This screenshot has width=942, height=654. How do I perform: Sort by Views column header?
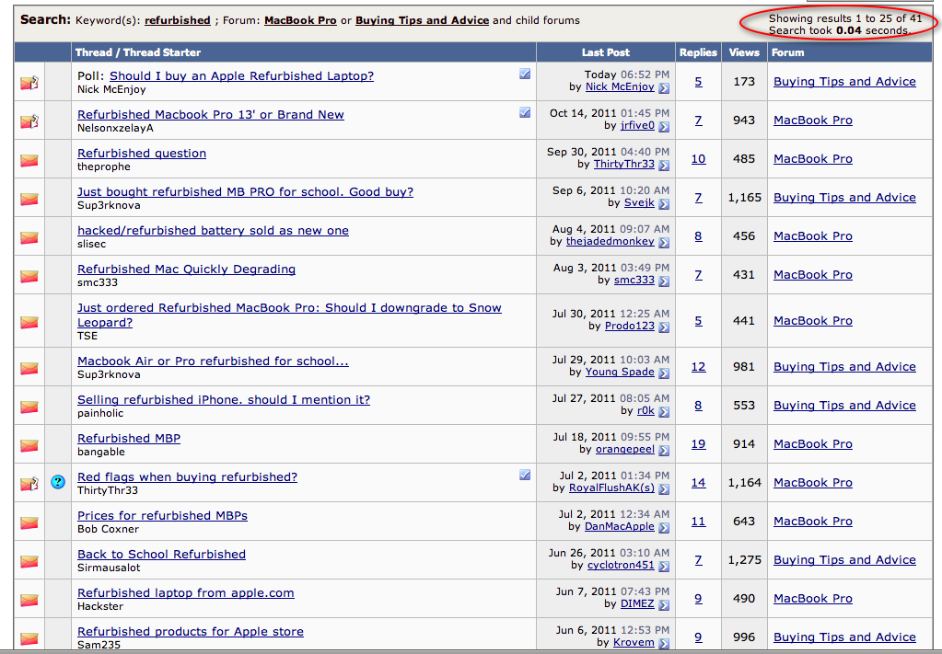pyautogui.click(x=744, y=52)
